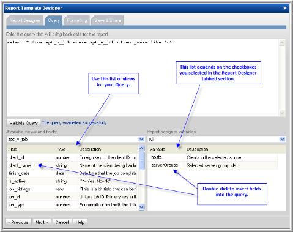This screenshot has width=293, height=232.
Task: Click inside the SQL query text area
Action: coord(143,78)
